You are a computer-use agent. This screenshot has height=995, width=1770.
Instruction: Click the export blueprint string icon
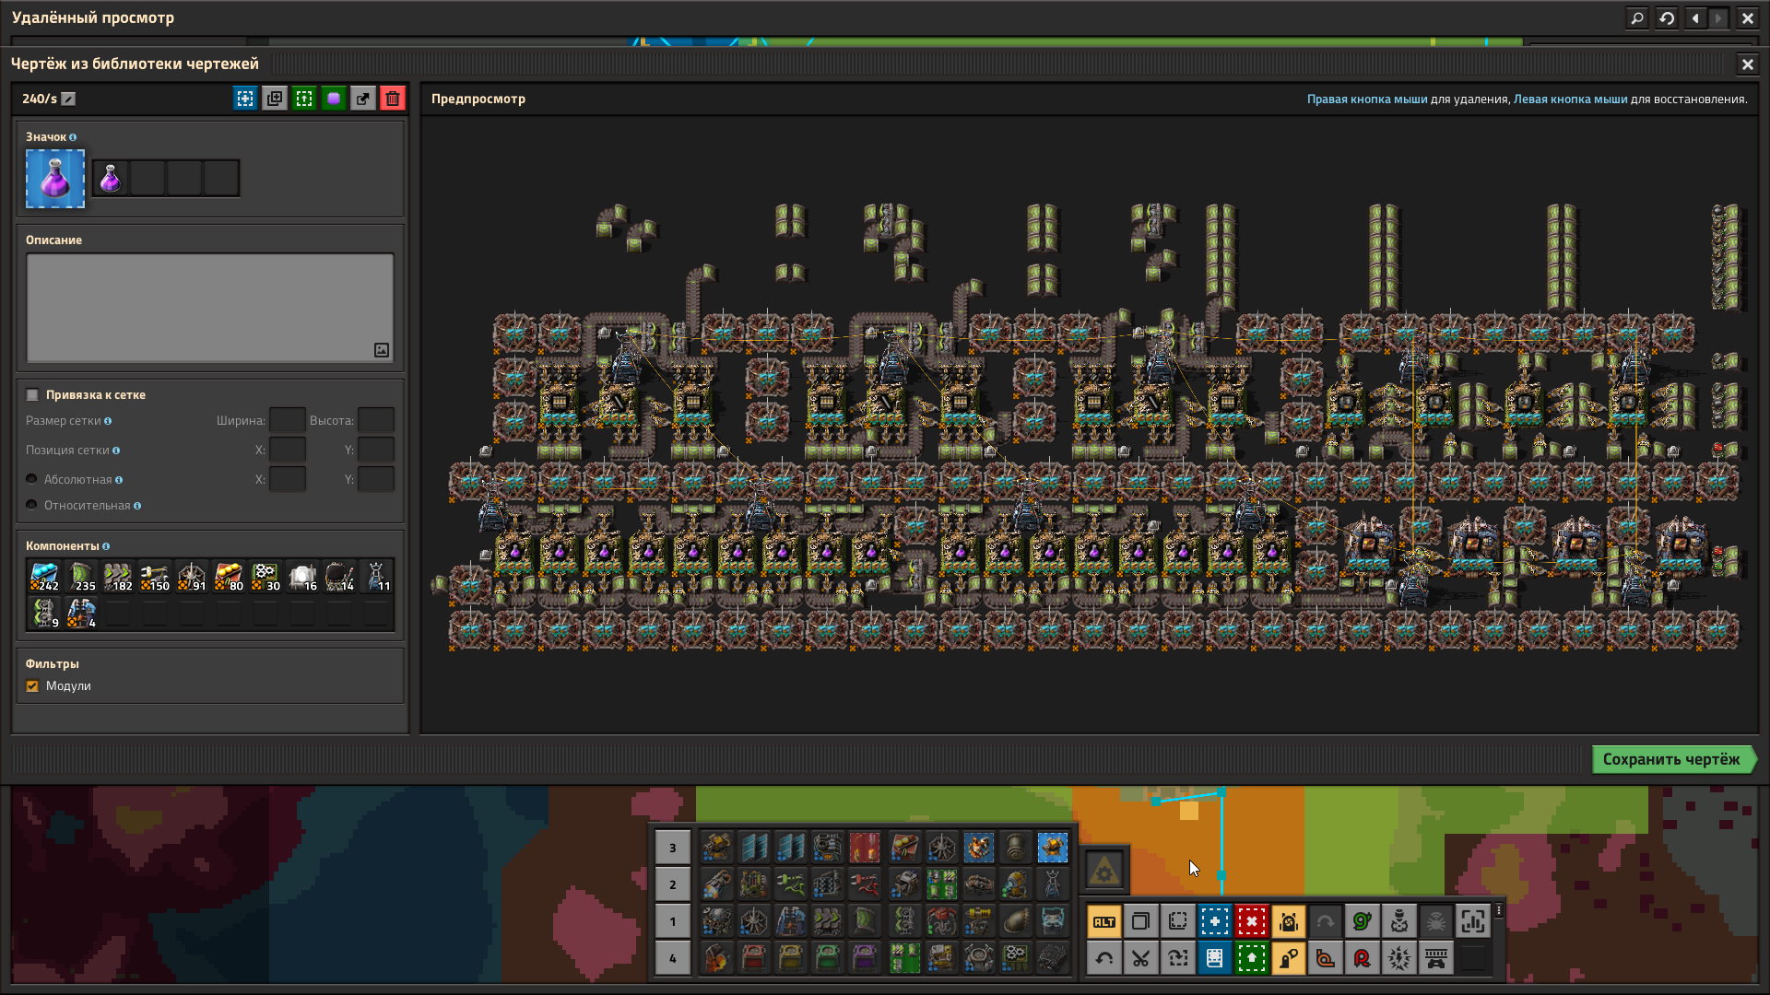click(363, 99)
